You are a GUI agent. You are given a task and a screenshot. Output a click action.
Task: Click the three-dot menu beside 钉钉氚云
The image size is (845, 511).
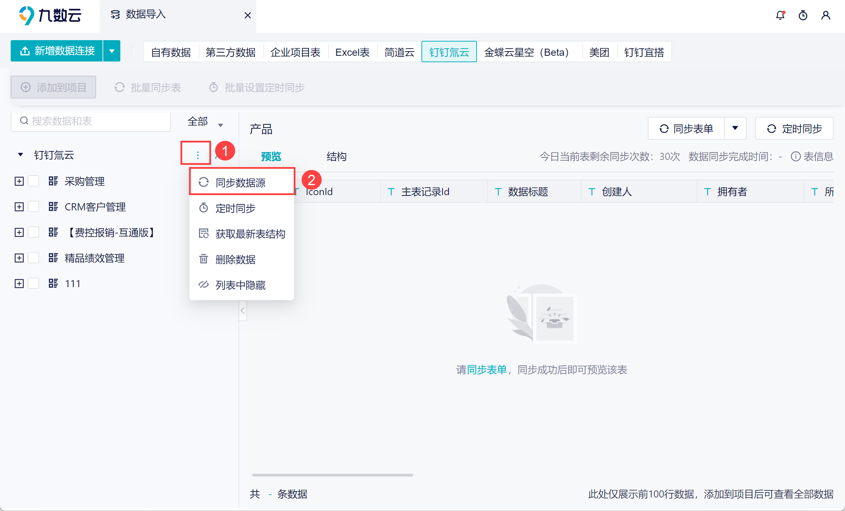pyautogui.click(x=198, y=155)
